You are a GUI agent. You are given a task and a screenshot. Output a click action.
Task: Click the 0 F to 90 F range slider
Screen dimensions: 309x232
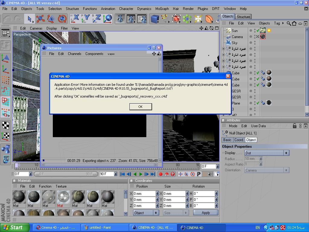click(x=66, y=174)
